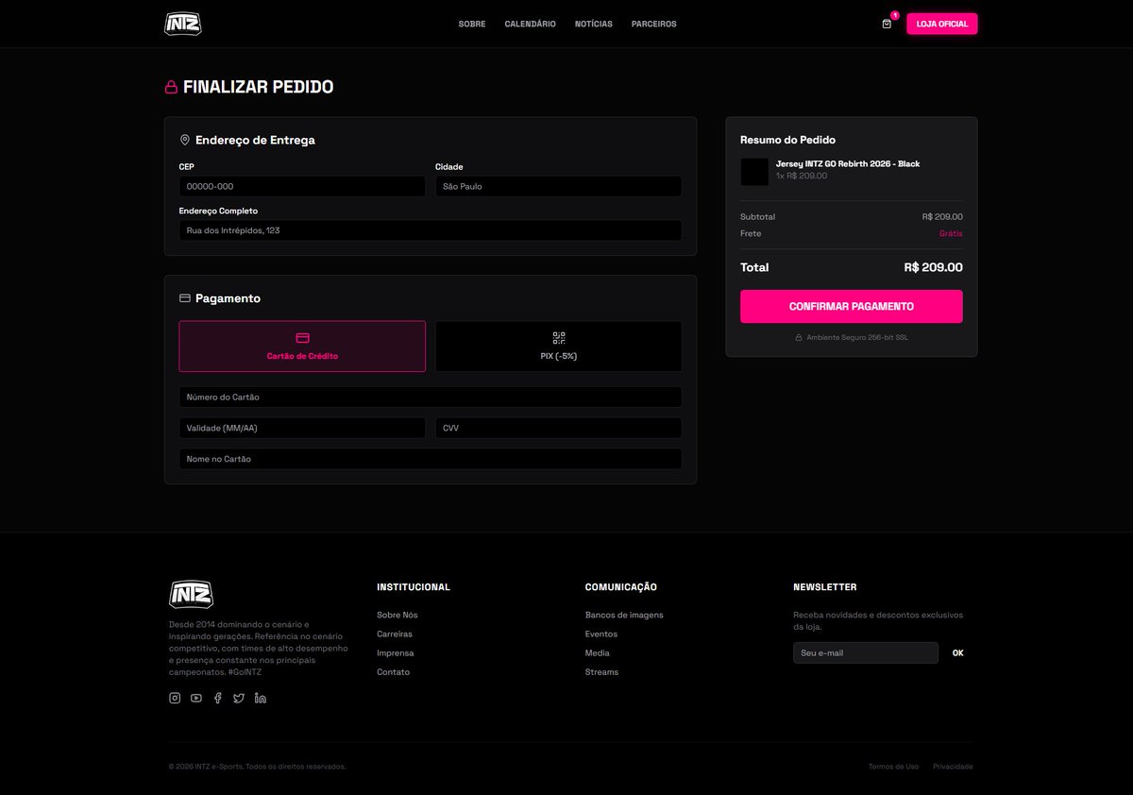1133x795 pixels.
Task: Click the Grátis shipping value
Action: pos(951,233)
